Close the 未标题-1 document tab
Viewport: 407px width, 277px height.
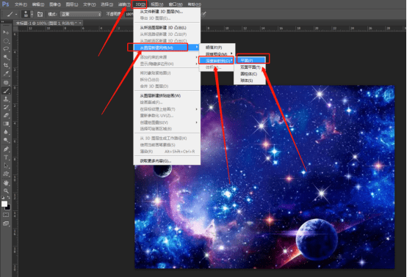point(80,23)
